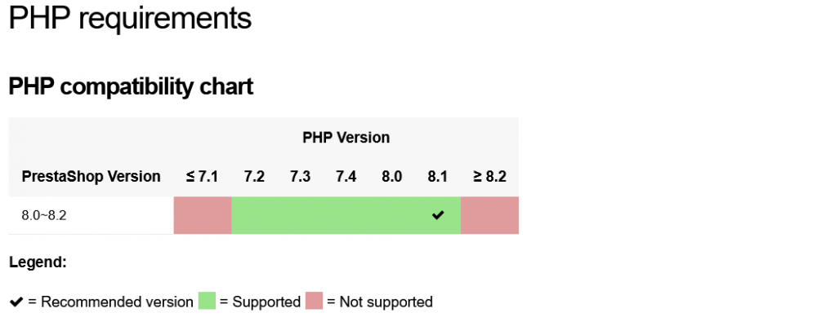Click the checkmark in the 8.1 cell
817x326 pixels.
point(438,215)
